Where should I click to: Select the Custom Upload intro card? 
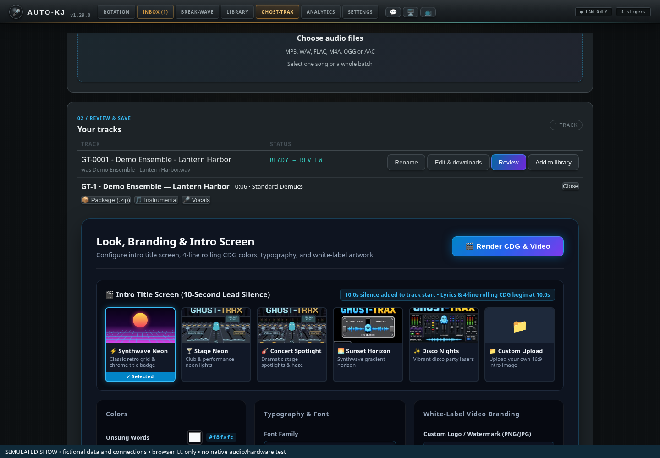click(x=520, y=344)
